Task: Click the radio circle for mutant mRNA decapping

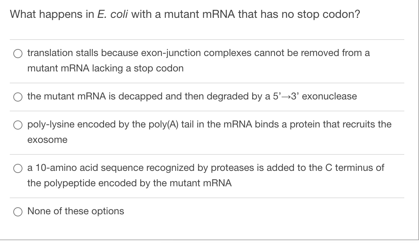Action: tap(18, 97)
